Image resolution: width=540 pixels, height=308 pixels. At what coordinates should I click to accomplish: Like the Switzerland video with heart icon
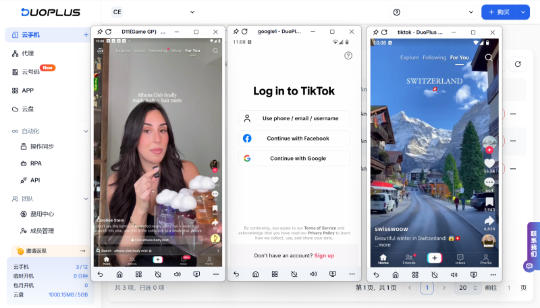(489, 163)
